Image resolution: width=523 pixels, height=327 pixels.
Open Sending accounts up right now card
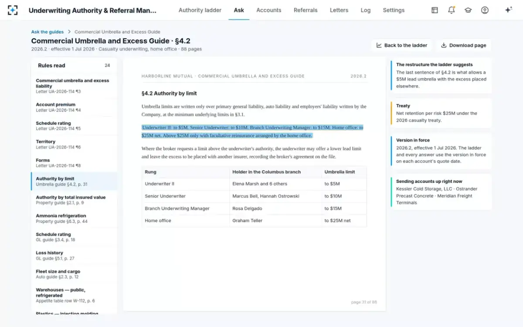pyautogui.click(x=441, y=192)
